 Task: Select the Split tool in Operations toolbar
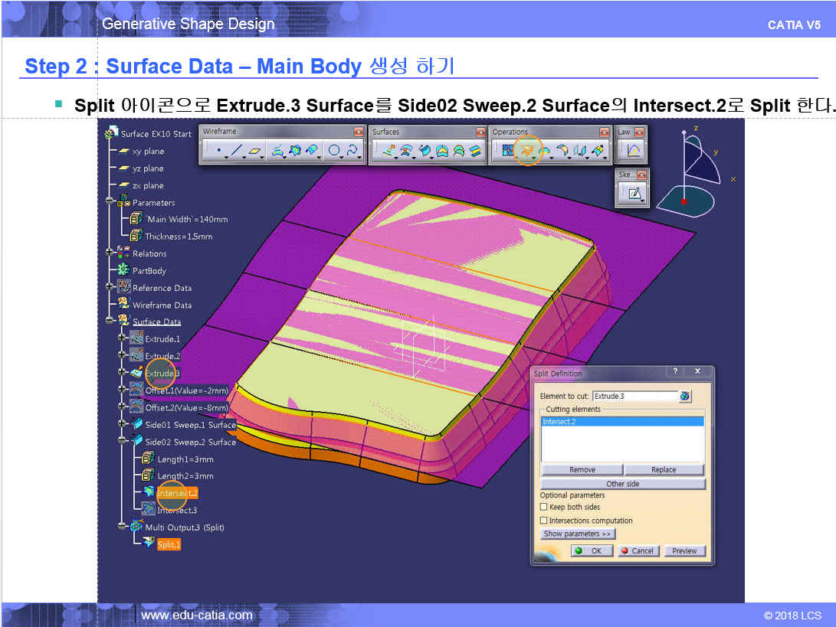[x=527, y=151]
